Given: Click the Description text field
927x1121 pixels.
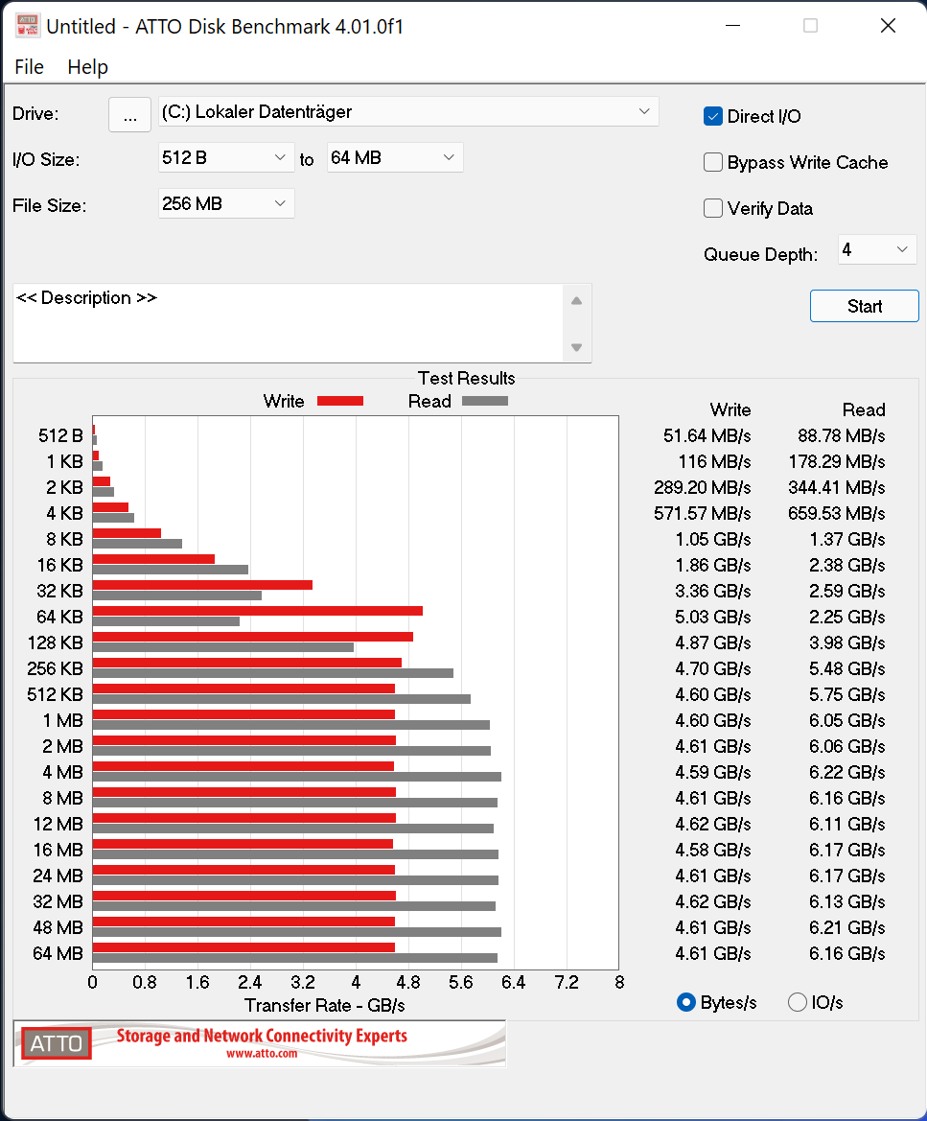Looking at the screenshot, I should pyautogui.click(x=288, y=321).
